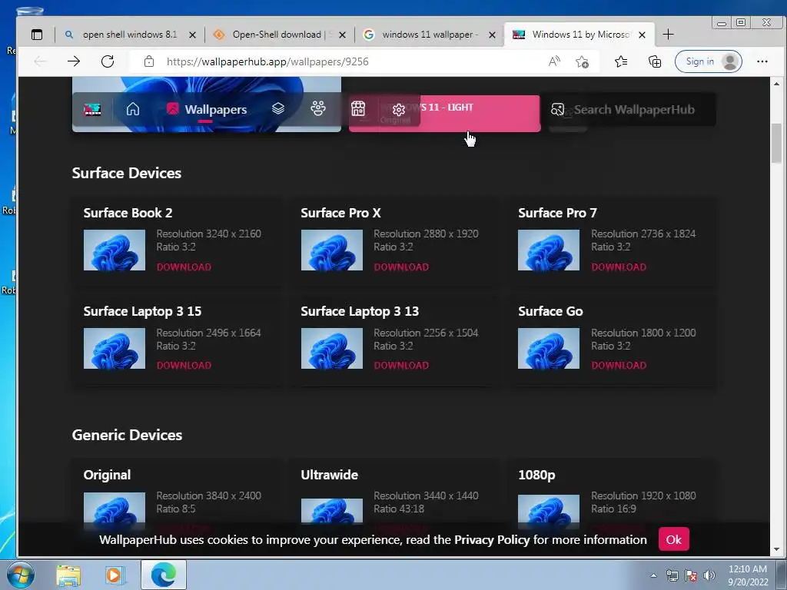
Task: Click the page scrollbar thumb
Action: [776, 143]
